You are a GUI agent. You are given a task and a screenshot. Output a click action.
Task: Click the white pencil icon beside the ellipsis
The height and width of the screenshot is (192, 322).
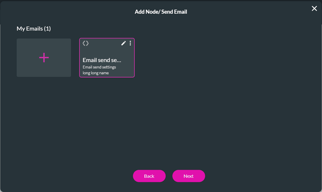coord(124,43)
